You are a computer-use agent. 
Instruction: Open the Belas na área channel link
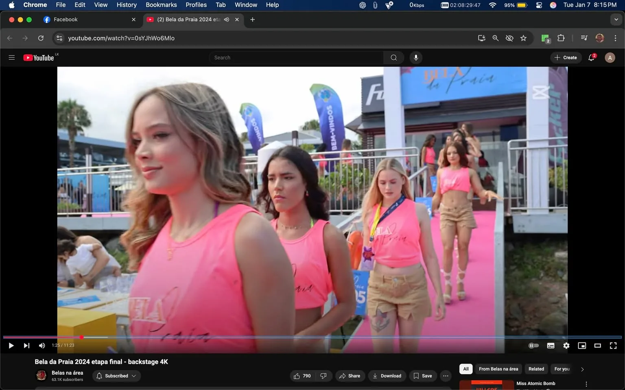pyautogui.click(x=67, y=373)
